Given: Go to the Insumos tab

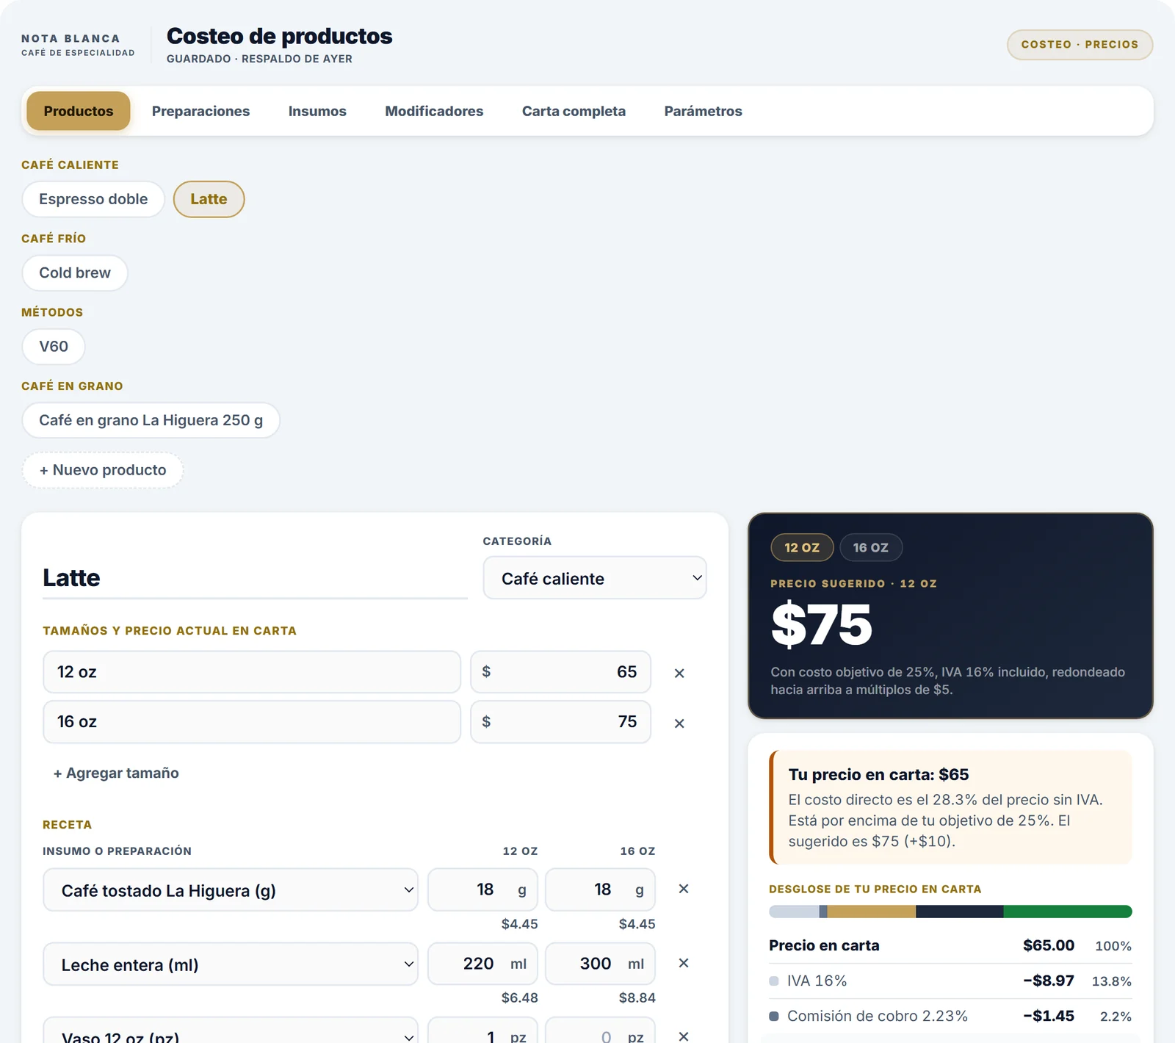Looking at the screenshot, I should [317, 111].
